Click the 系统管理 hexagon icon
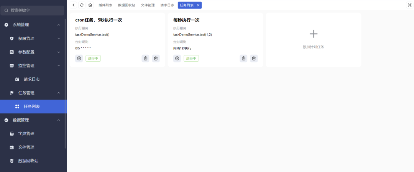Screen dimensions: 414x172 (7, 25)
